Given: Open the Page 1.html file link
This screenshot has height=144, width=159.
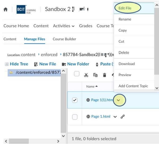Looking at the screenshot, I should pyautogui.click(x=101, y=116).
